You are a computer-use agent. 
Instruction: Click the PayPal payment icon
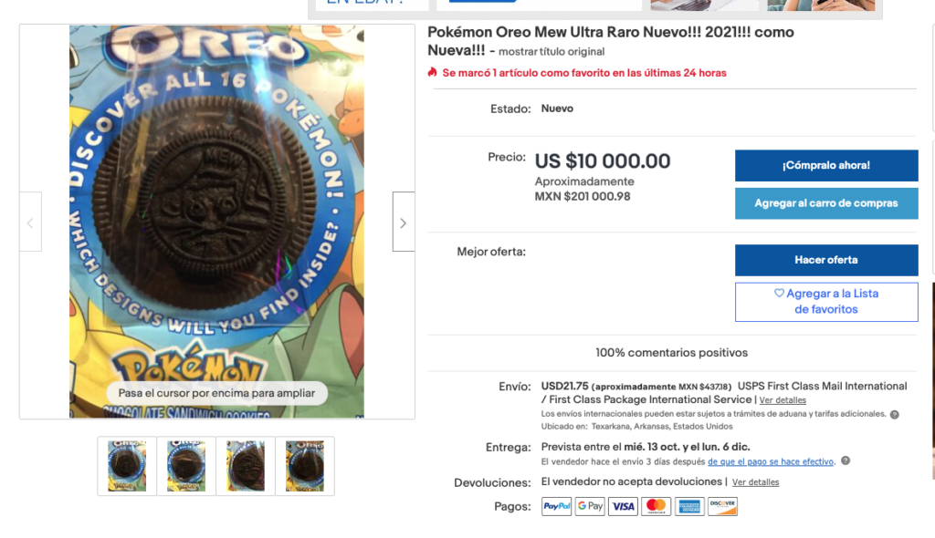click(556, 506)
